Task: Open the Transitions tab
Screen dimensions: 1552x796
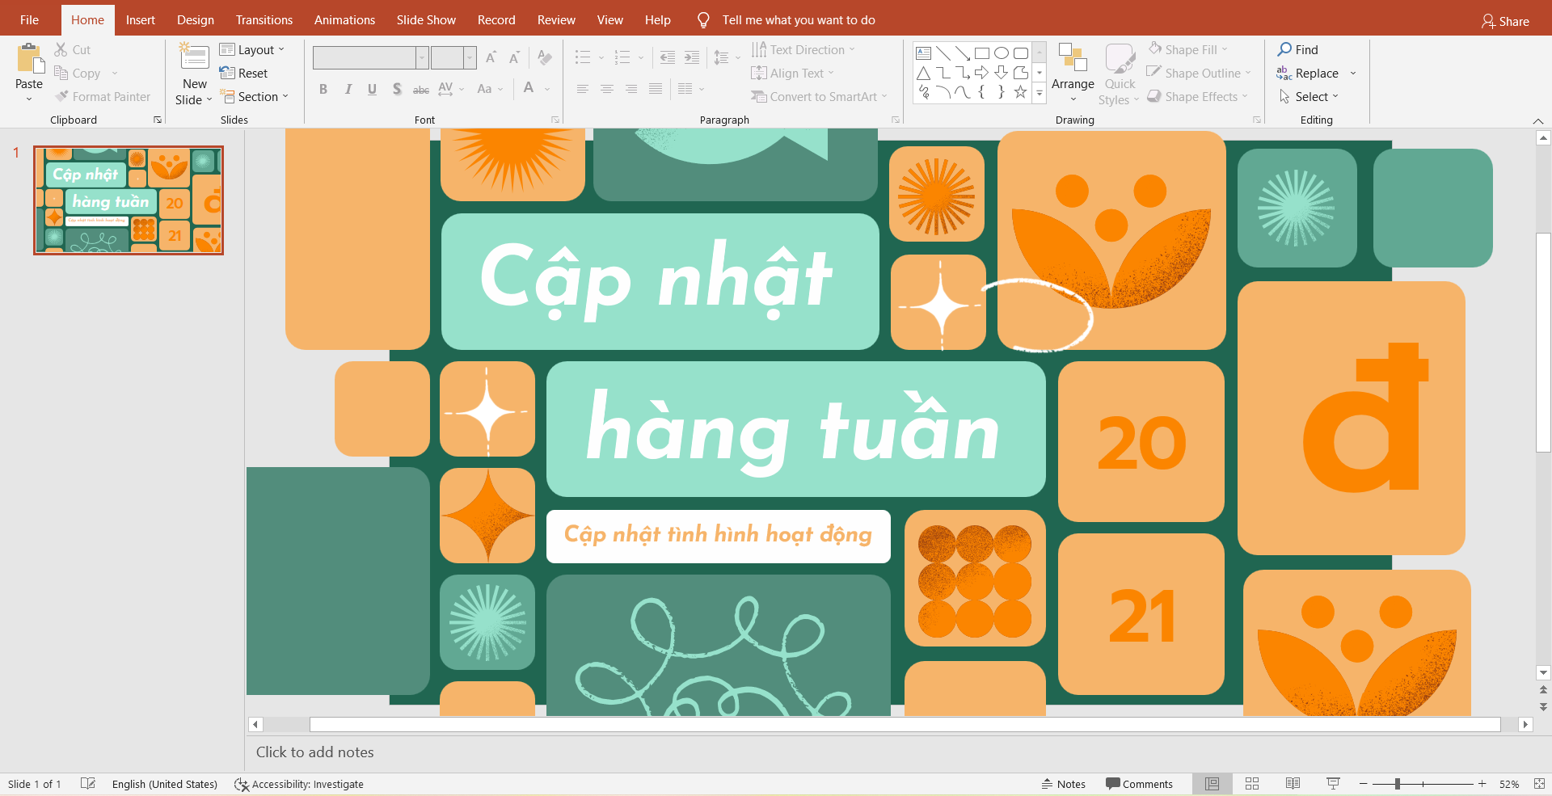Action: tap(264, 19)
